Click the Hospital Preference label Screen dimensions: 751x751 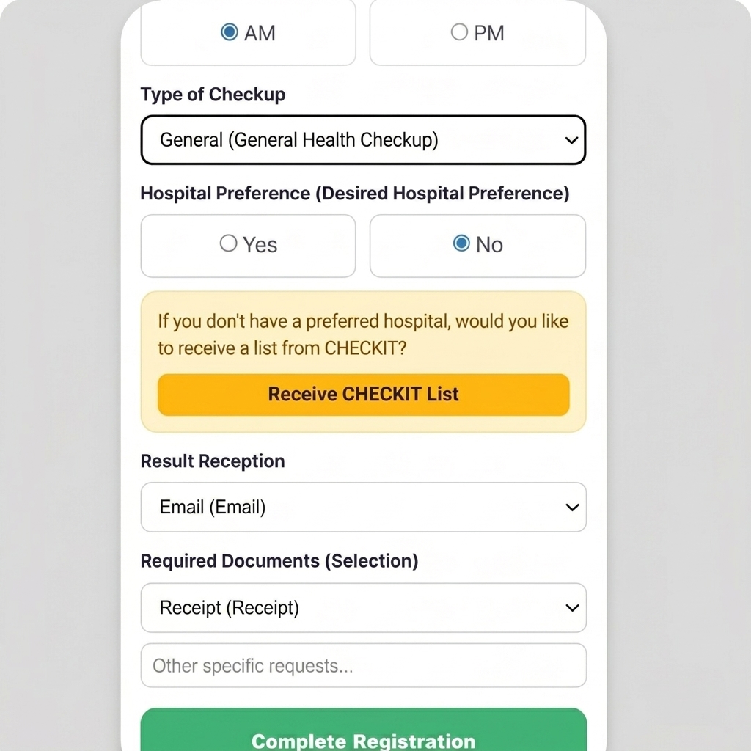pyautogui.click(x=355, y=194)
